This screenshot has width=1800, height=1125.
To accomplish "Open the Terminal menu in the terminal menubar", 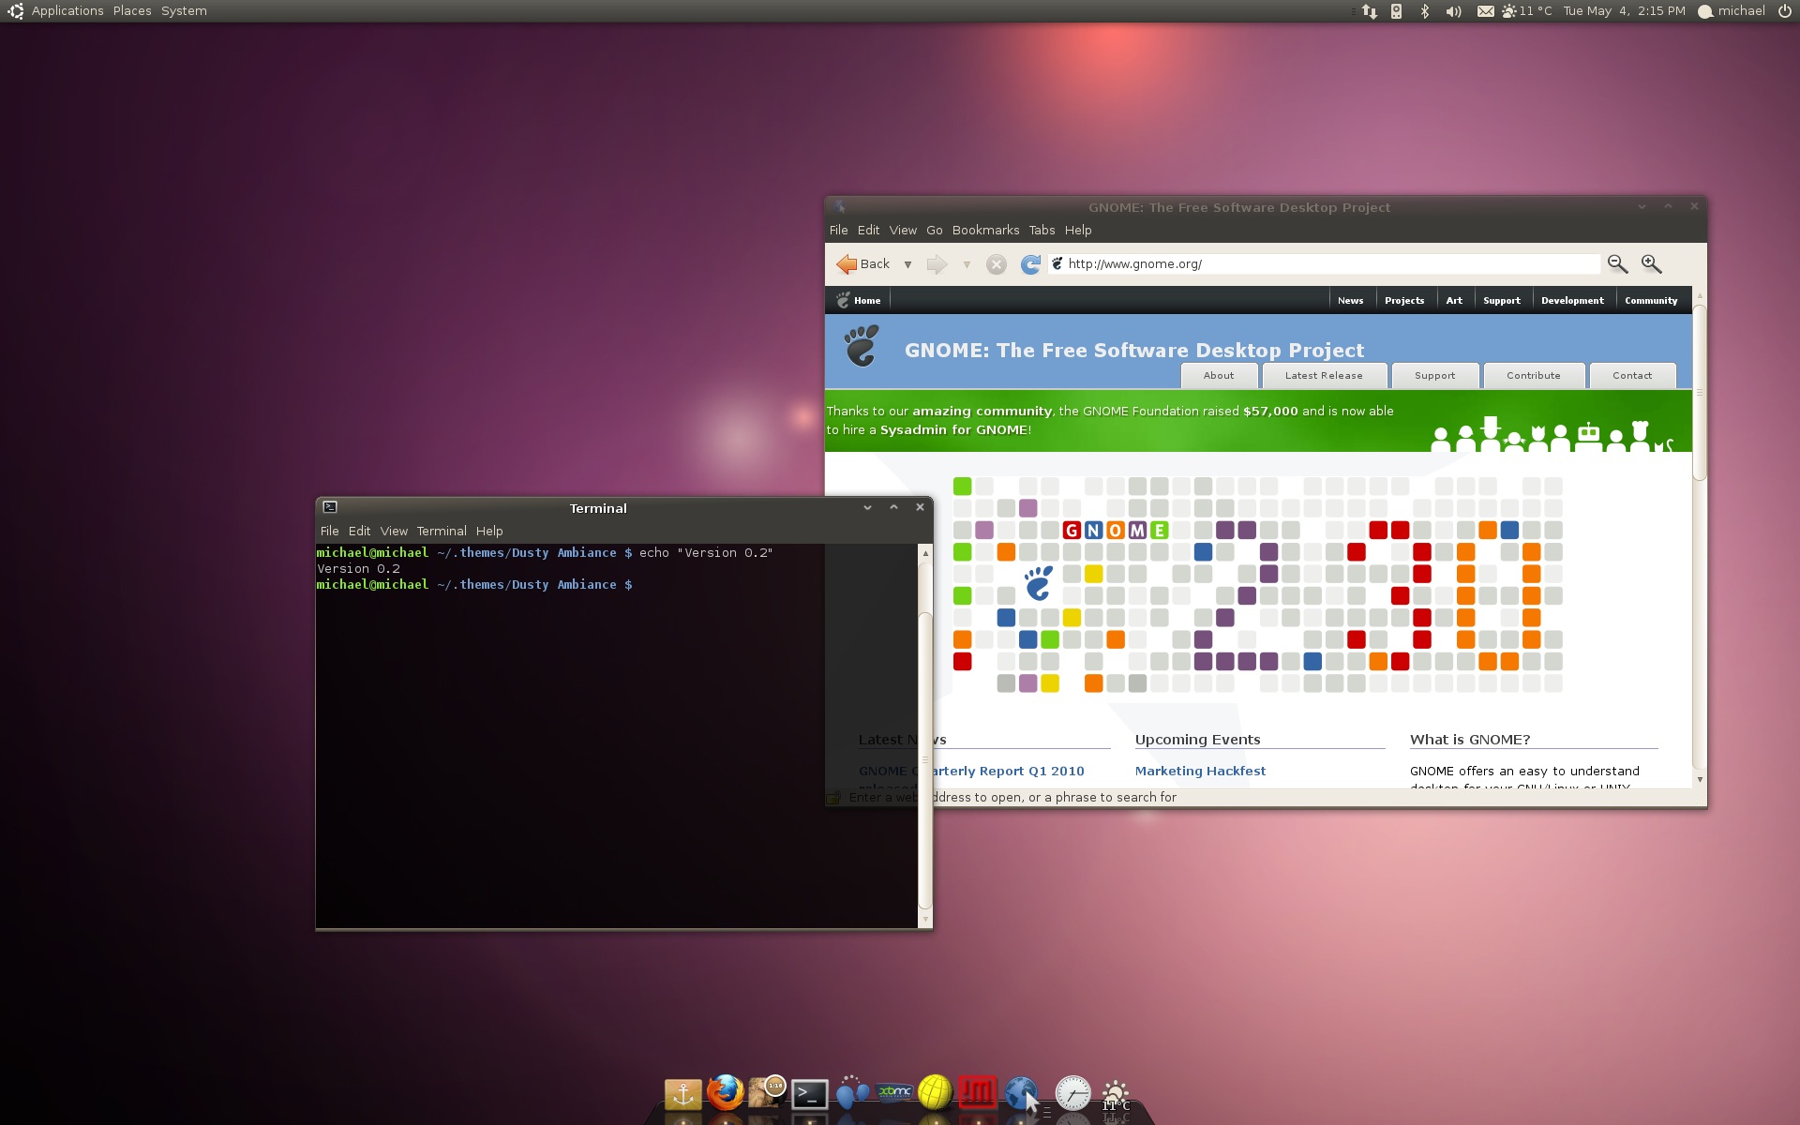I will point(442,531).
